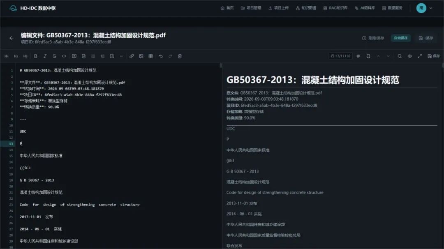This screenshot has width=444, height=249.
Task: Insert a numbered list
Action: 102,56
